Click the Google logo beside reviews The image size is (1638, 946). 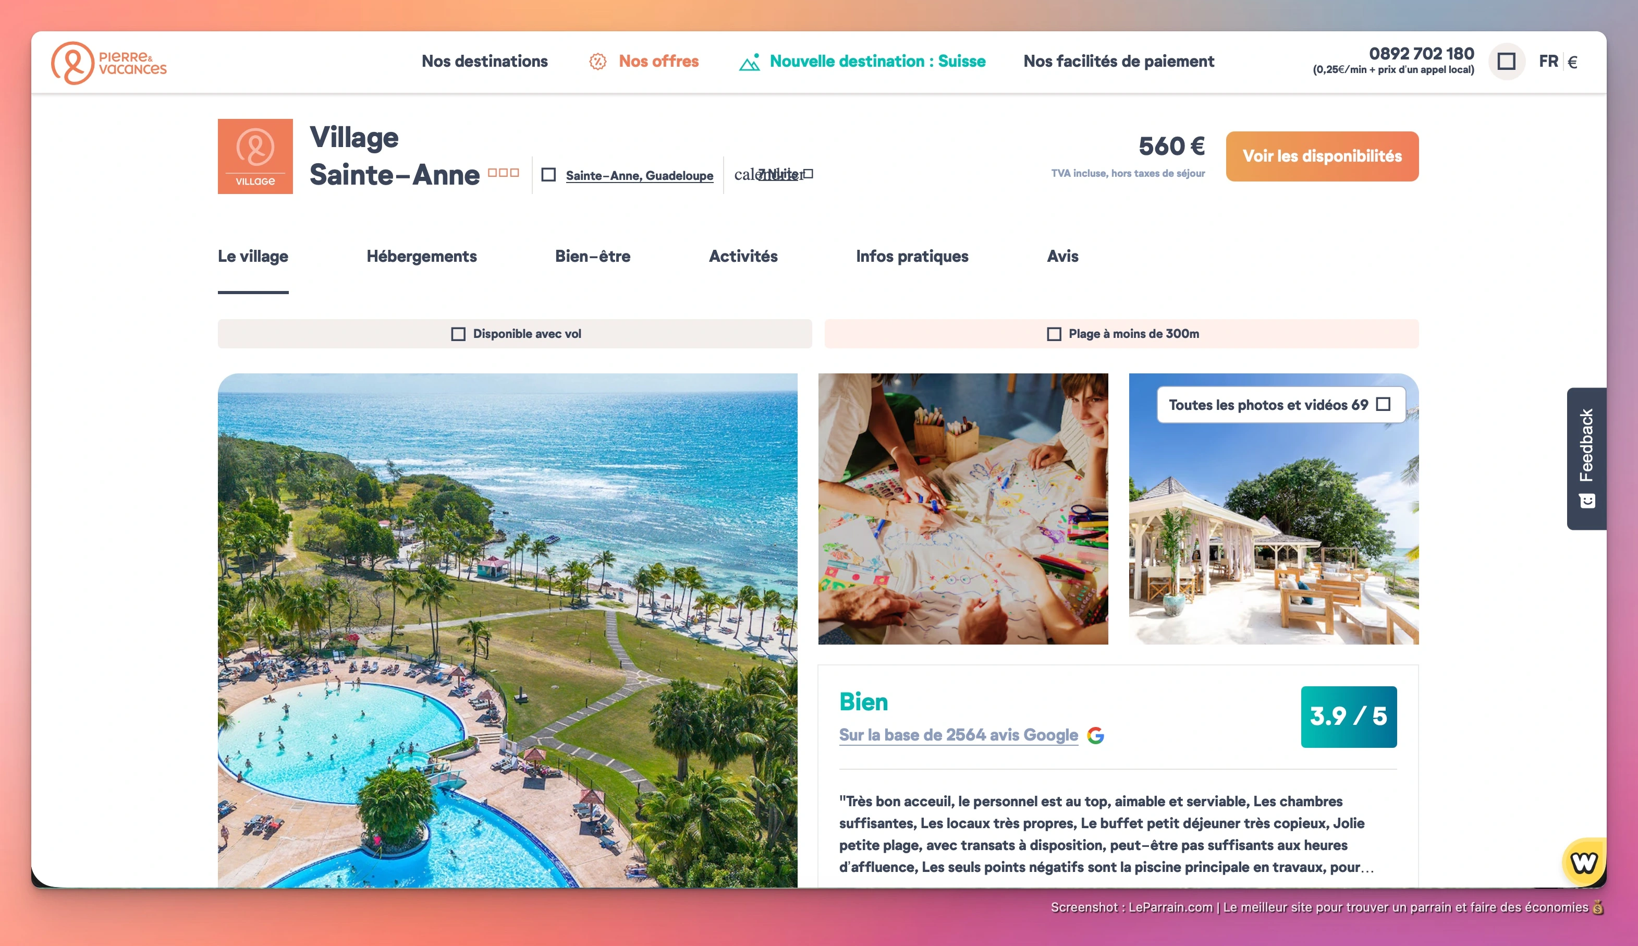click(x=1096, y=735)
